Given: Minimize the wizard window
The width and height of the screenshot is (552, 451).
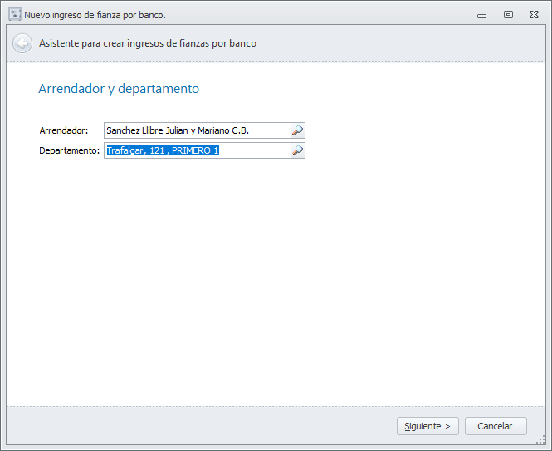Looking at the screenshot, I should point(482,16).
